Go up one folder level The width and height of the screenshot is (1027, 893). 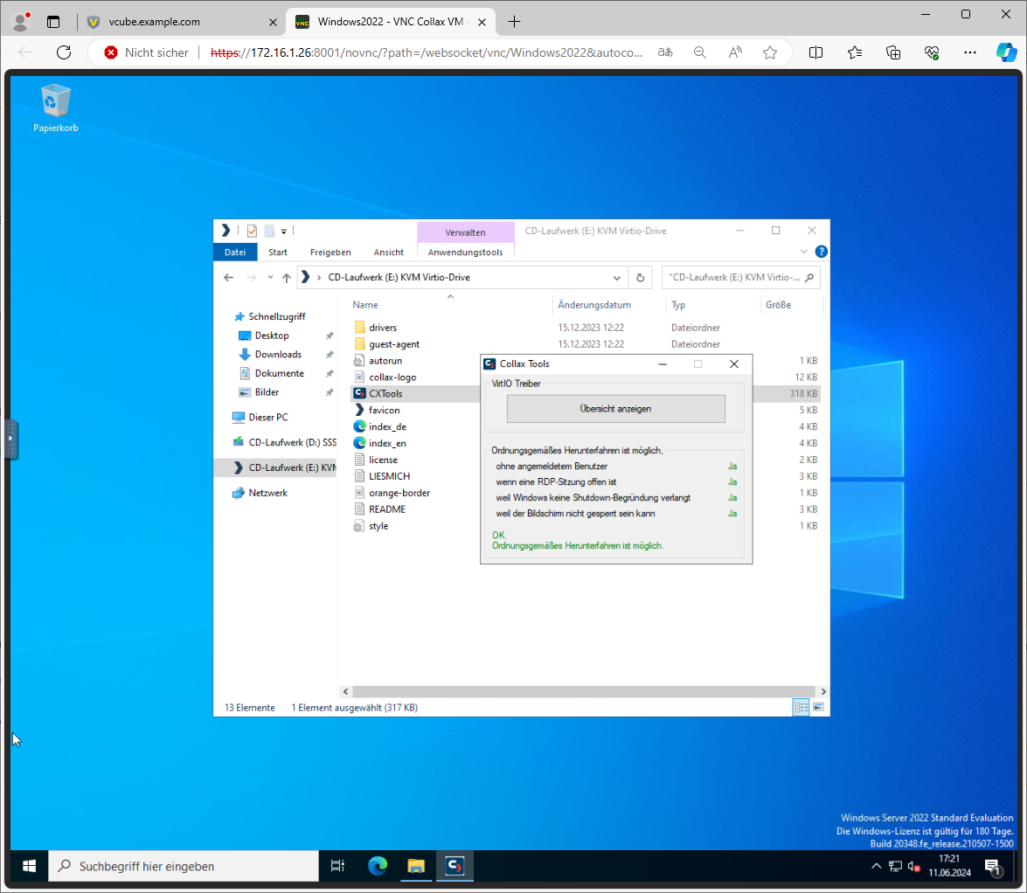coord(286,278)
